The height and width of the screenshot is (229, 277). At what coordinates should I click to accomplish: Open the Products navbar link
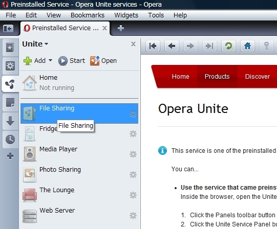[217, 76]
